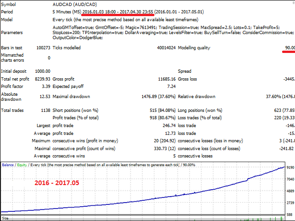Click the Period label

pos(7,12)
